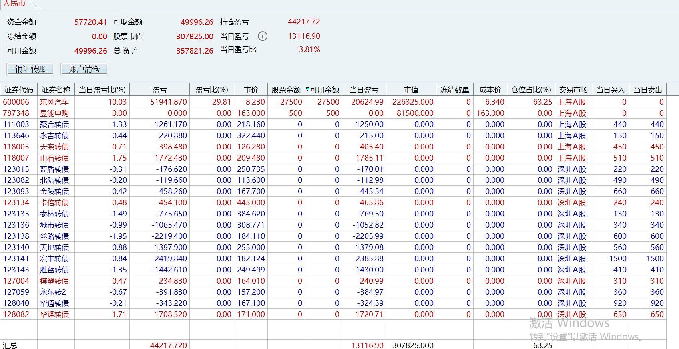Select the 蓝盾转债 row
679x349 pixels.
click(x=333, y=169)
